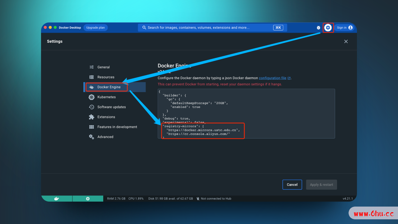Click the search bar for images and containers

click(x=208, y=28)
